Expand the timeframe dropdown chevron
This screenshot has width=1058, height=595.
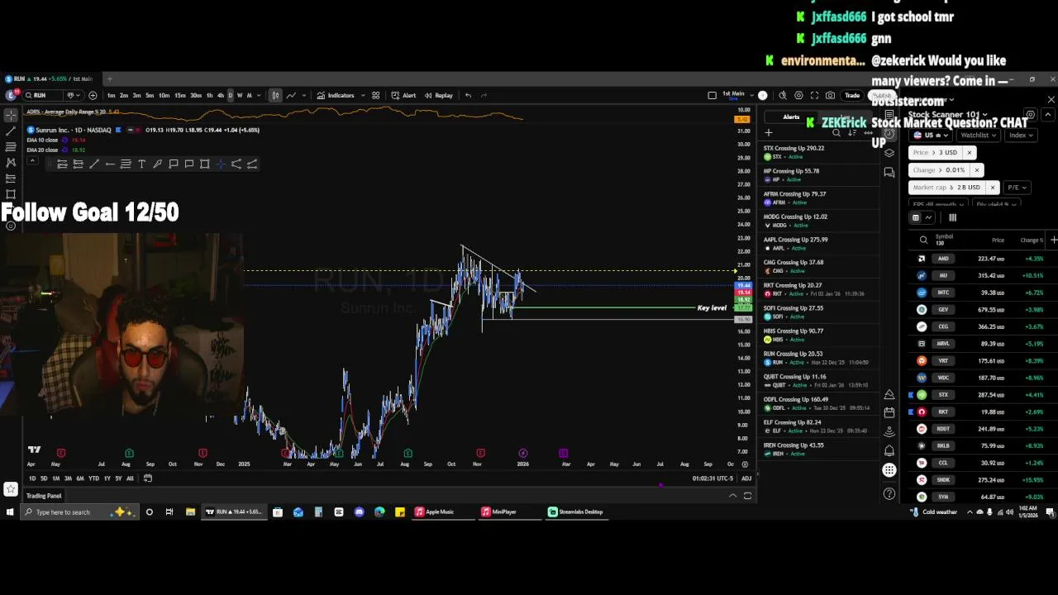pyautogui.click(x=260, y=95)
